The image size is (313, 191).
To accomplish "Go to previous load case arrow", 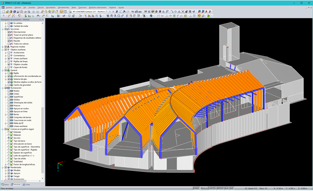I will pyautogui.click(x=110, y=12).
